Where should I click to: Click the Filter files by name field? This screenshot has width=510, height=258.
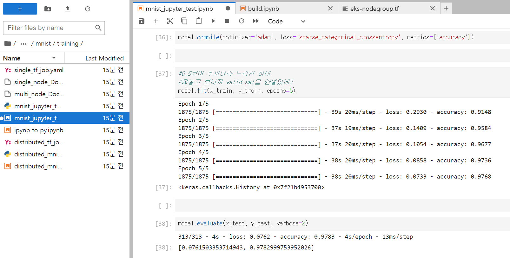tap(54, 28)
